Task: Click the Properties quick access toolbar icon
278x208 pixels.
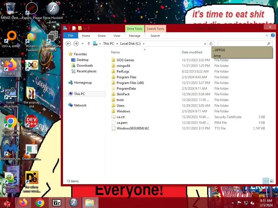Action: coord(74,28)
